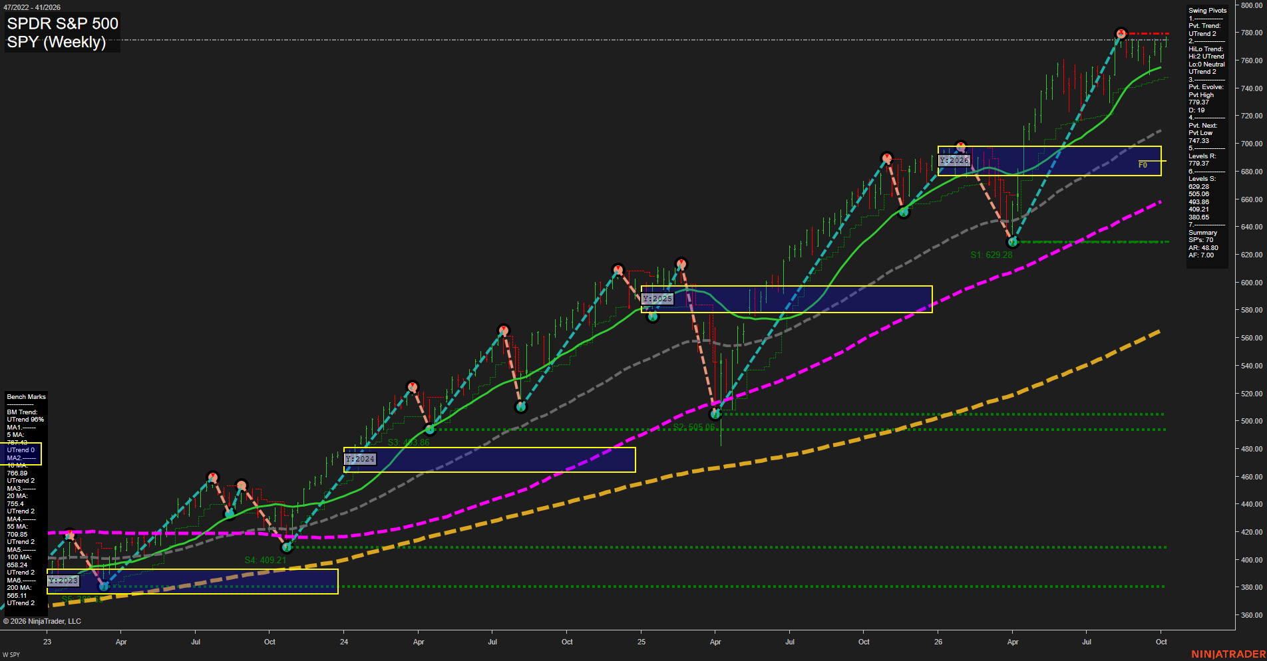Viewport: 1267px width, 661px height.
Task: Click the 47/2022 - 41/2026 date range
Action: tap(32, 7)
